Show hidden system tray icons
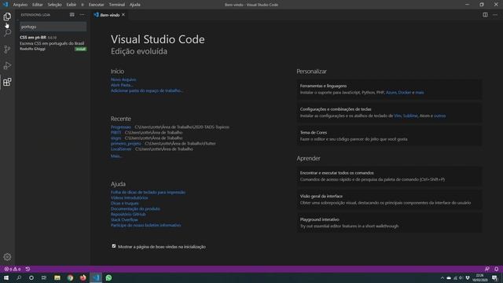The width and height of the screenshot is (503, 283). pos(442,277)
